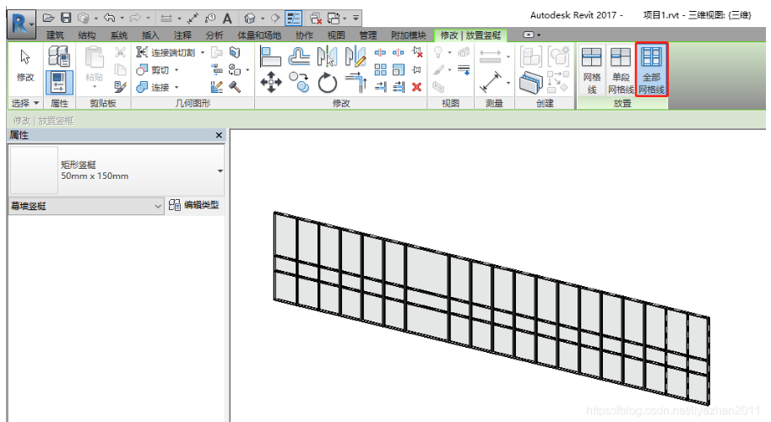The height and width of the screenshot is (422, 771).
Task: Open the 剪切 dropdown arrow
Action: 176,70
